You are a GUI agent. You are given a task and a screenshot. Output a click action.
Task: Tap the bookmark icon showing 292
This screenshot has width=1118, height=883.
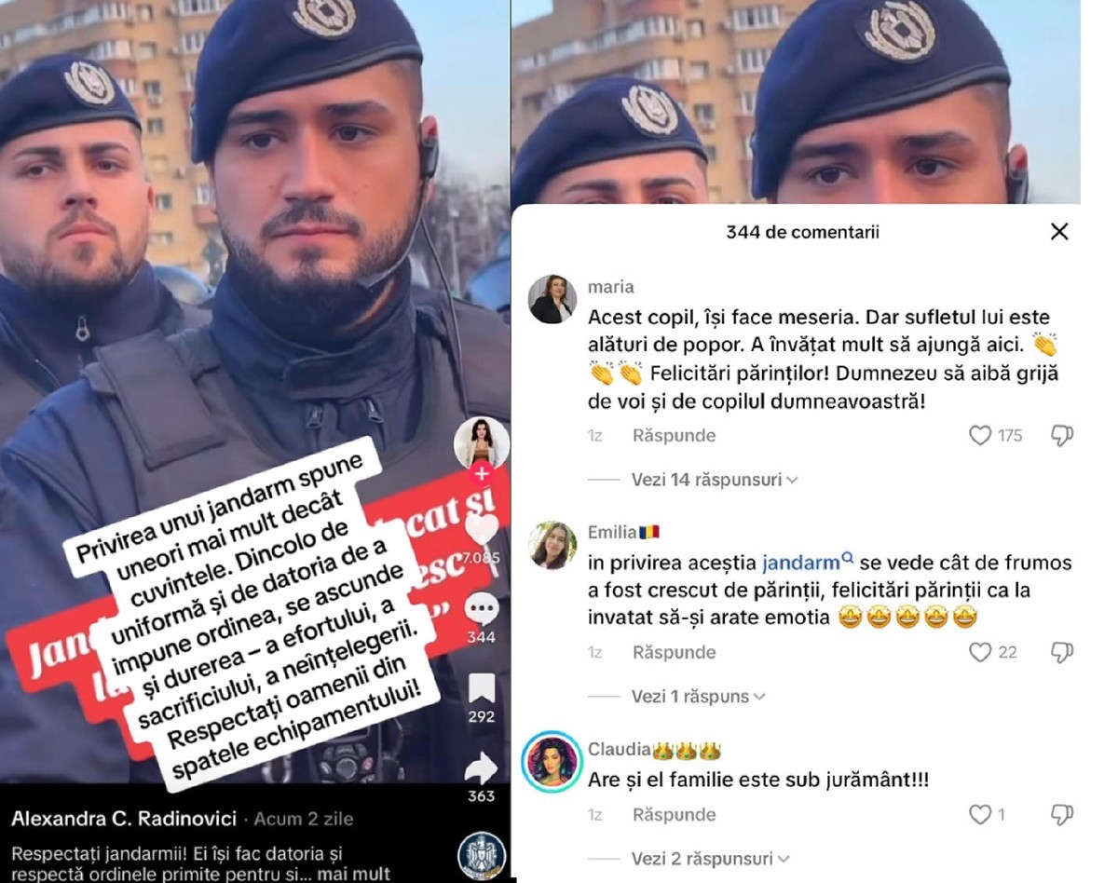click(x=482, y=688)
